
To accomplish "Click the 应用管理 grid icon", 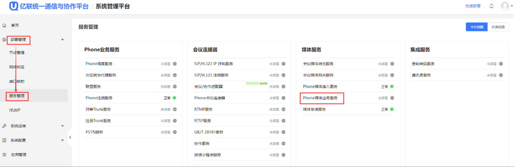I will 4,155.
